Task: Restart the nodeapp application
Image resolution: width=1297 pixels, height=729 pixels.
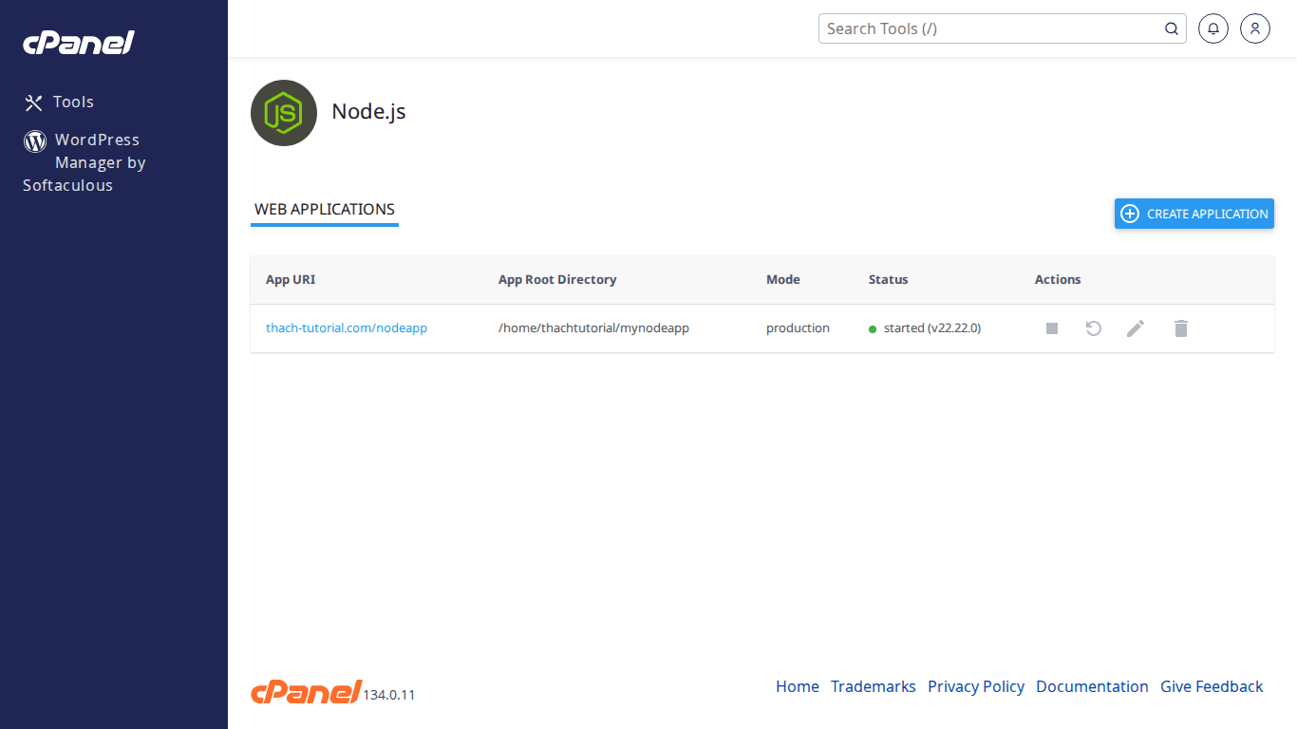Action: (1094, 328)
